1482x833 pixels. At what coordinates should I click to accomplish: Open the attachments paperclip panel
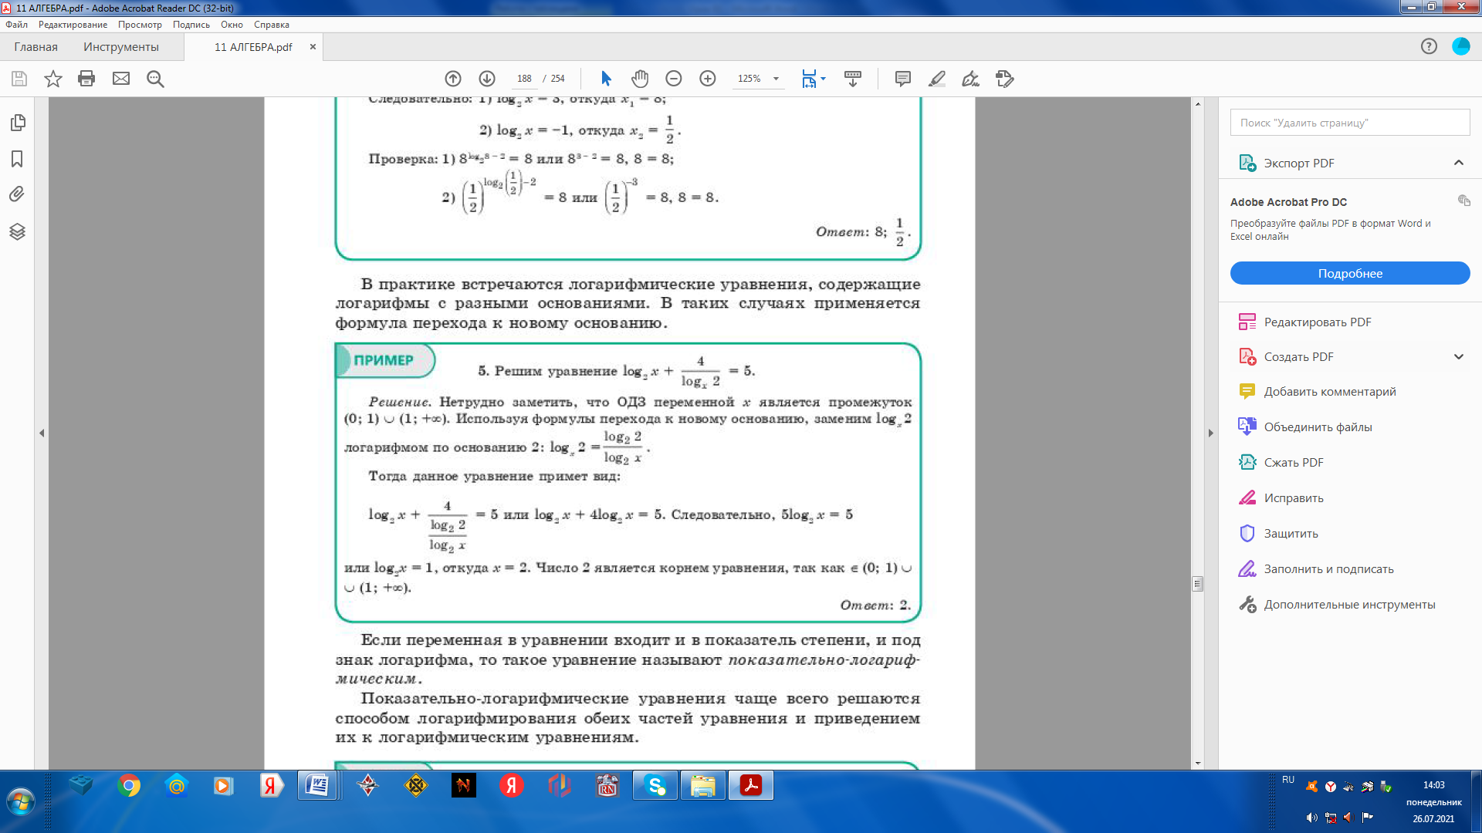[17, 194]
